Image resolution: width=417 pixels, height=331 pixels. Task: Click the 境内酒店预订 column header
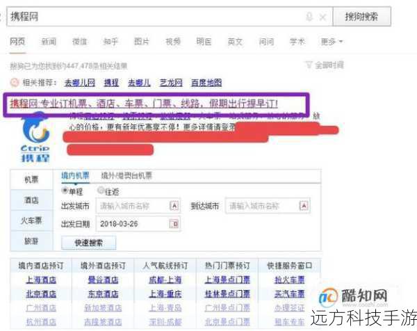(41, 266)
